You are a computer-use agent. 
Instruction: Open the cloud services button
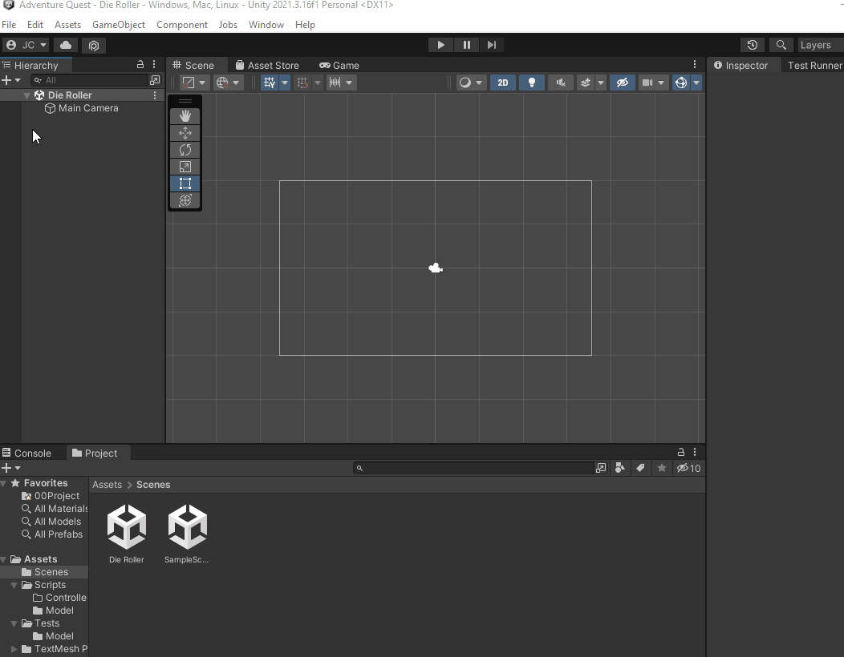click(66, 45)
